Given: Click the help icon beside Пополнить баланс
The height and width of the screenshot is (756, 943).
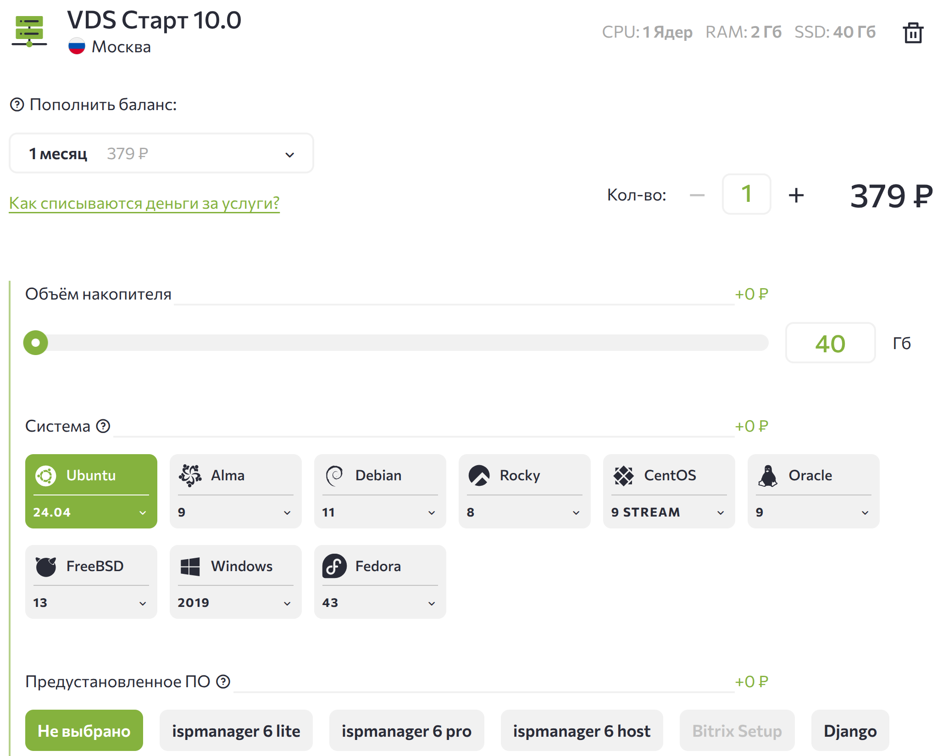Looking at the screenshot, I should click(x=17, y=105).
